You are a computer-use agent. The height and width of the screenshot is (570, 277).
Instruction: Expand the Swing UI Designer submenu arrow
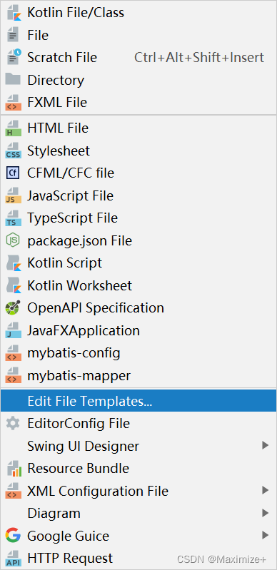tap(266, 446)
